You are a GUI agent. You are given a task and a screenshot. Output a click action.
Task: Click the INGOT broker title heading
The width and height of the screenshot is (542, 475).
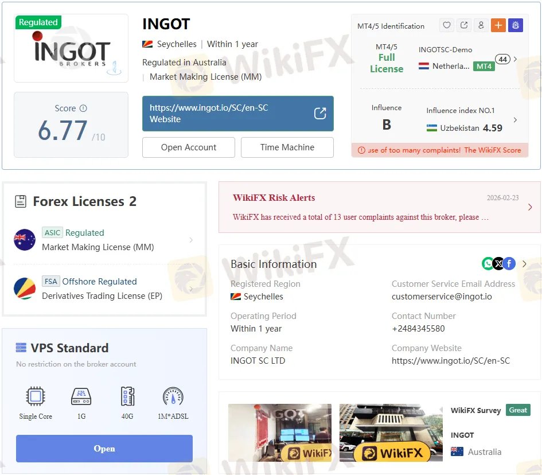pos(166,24)
